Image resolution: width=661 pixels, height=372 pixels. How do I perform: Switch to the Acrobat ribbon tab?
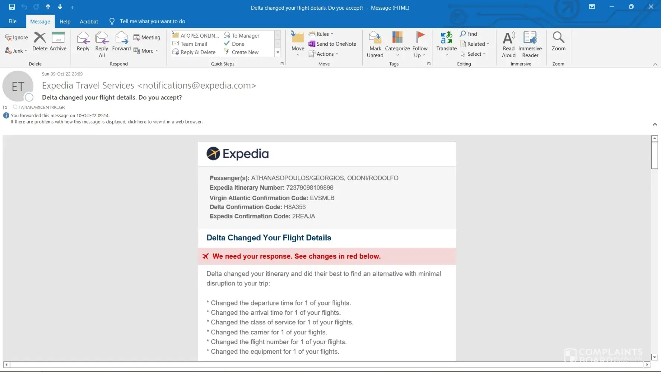(x=89, y=22)
